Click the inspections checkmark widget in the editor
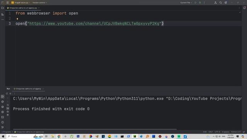247x139 pixels. pos(240,12)
